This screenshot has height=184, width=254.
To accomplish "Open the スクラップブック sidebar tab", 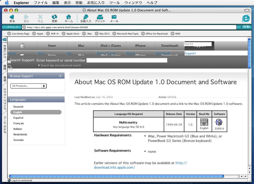I will click(5, 99).
